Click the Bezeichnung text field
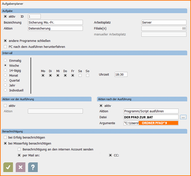191x176 pixels. point(55,22)
